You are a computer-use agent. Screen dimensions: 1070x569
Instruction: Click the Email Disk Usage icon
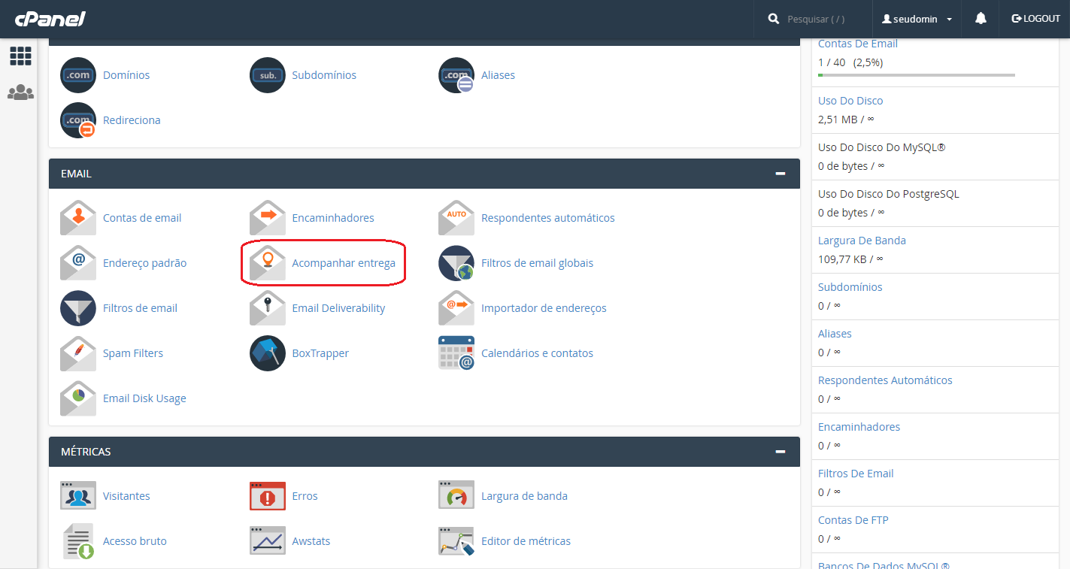78,398
